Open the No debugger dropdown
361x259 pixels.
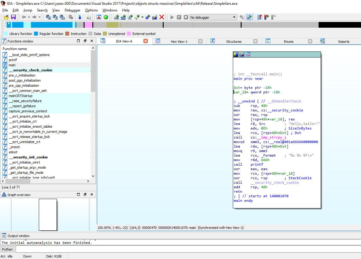pos(234,17)
